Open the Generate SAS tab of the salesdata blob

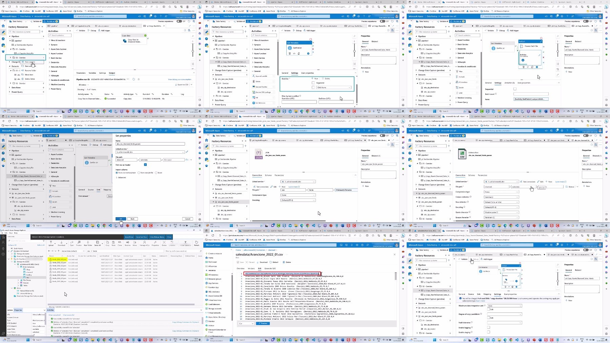pyautogui.click(x=270, y=268)
